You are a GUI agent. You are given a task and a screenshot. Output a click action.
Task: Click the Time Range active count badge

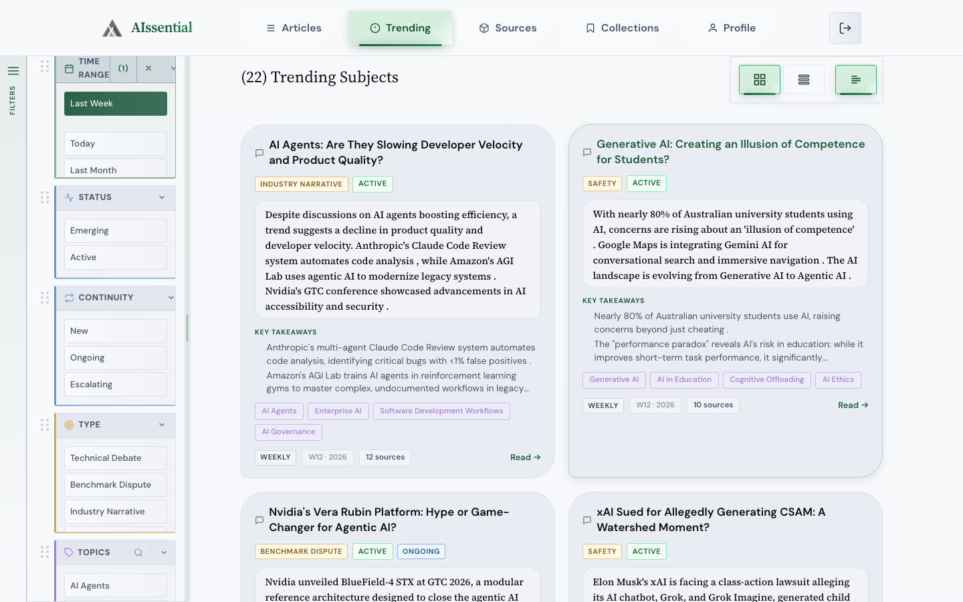[x=123, y=68]
